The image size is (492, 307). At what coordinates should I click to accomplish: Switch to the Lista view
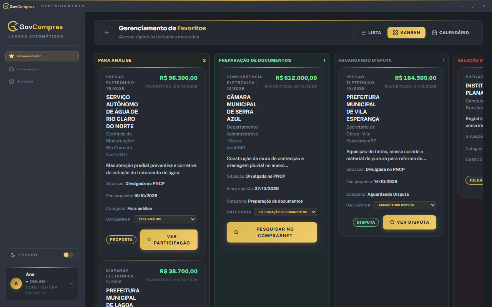point(371,33)
